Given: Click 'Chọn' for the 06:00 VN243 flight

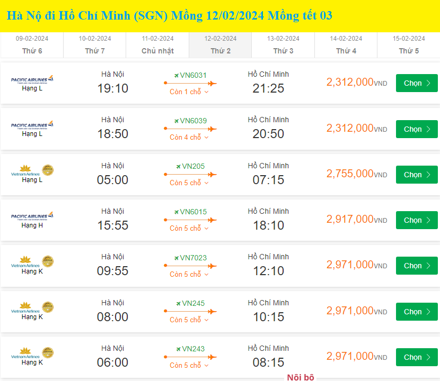Looking at the screenshot, I should [x=417, y=357].
